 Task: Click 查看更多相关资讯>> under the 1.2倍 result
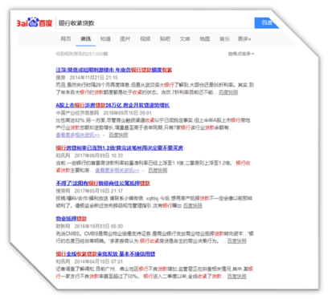[117, 171]
